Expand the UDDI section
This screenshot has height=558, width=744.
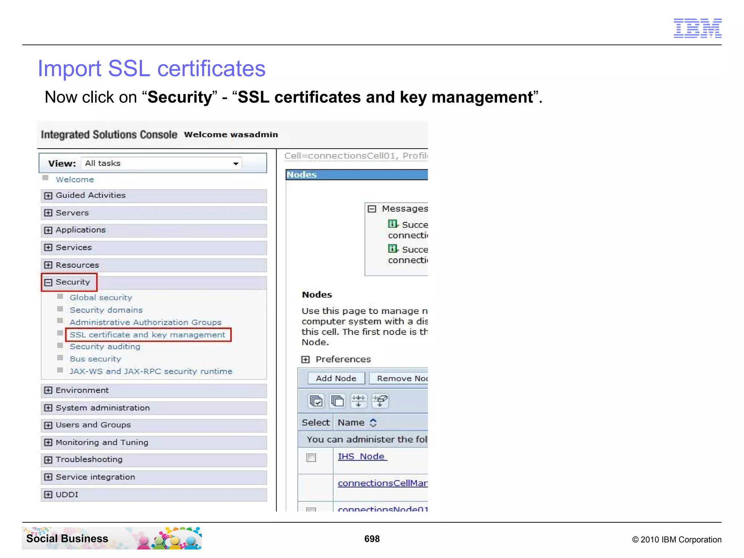[x=48, y=494]
